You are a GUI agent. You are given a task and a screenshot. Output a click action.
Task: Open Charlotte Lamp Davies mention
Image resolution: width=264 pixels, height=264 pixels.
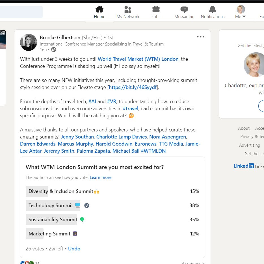coord(121,137)
